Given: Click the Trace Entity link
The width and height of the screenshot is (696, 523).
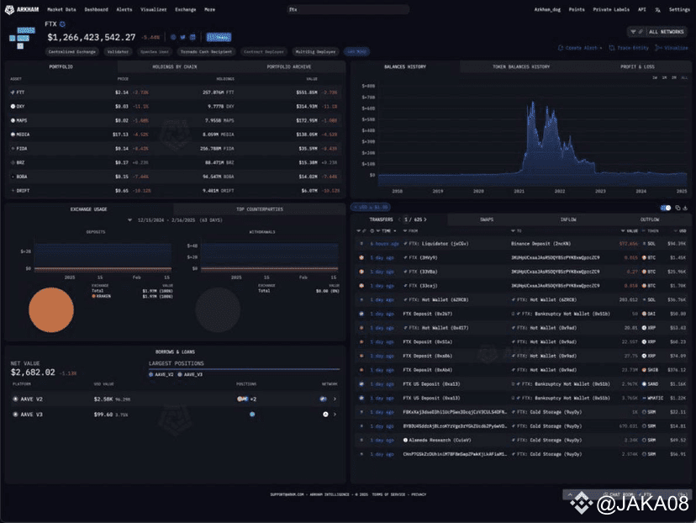Looking at the screenshot, I should [629, 48].
